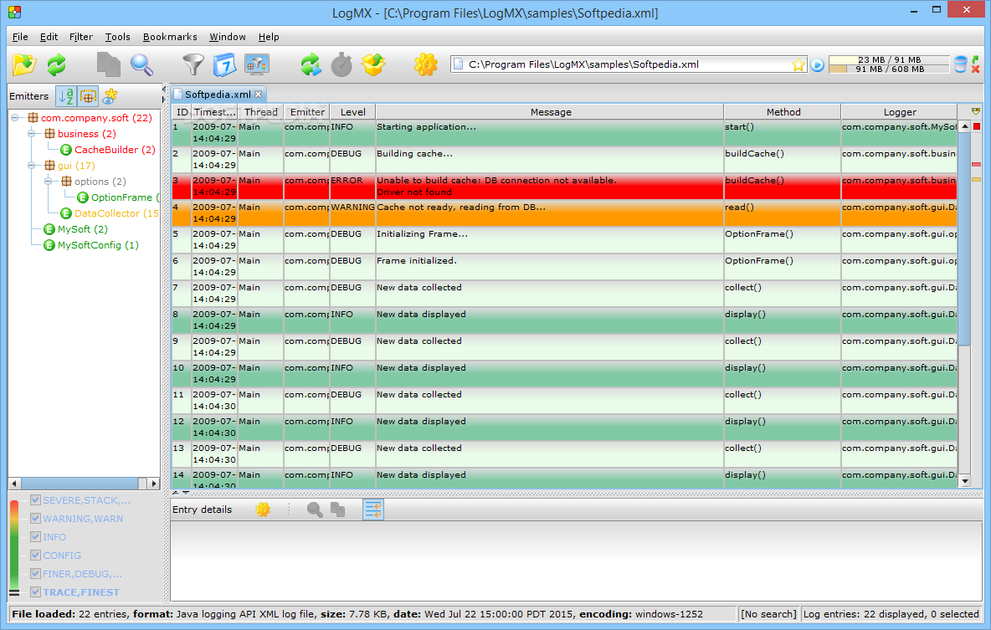Collapse the com.company.soft tree node

[15, 117]
